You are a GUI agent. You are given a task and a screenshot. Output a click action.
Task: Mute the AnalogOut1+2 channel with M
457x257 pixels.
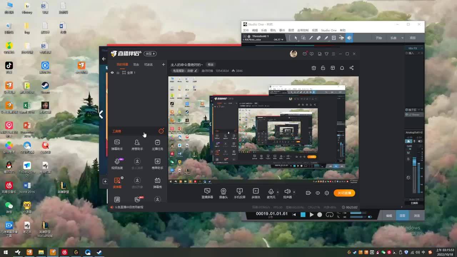[408, 153]
